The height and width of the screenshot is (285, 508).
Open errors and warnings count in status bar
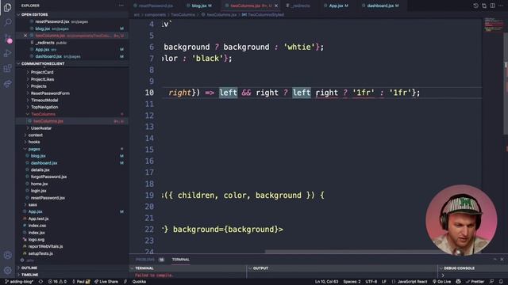[x=57, y=282]
